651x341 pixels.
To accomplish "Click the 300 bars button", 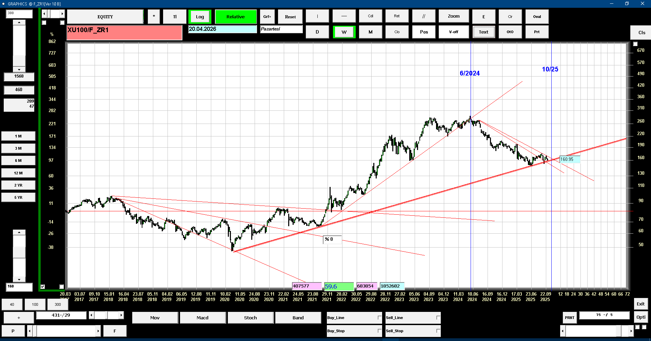I will [x=58, y=304].
